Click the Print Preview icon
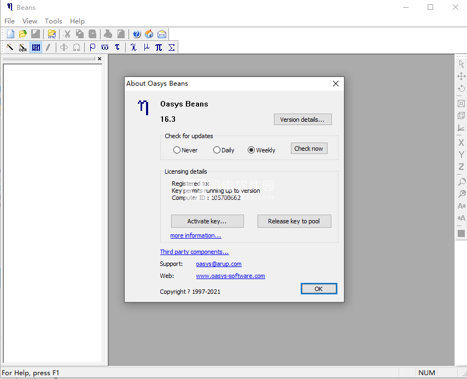 [121, 34]
